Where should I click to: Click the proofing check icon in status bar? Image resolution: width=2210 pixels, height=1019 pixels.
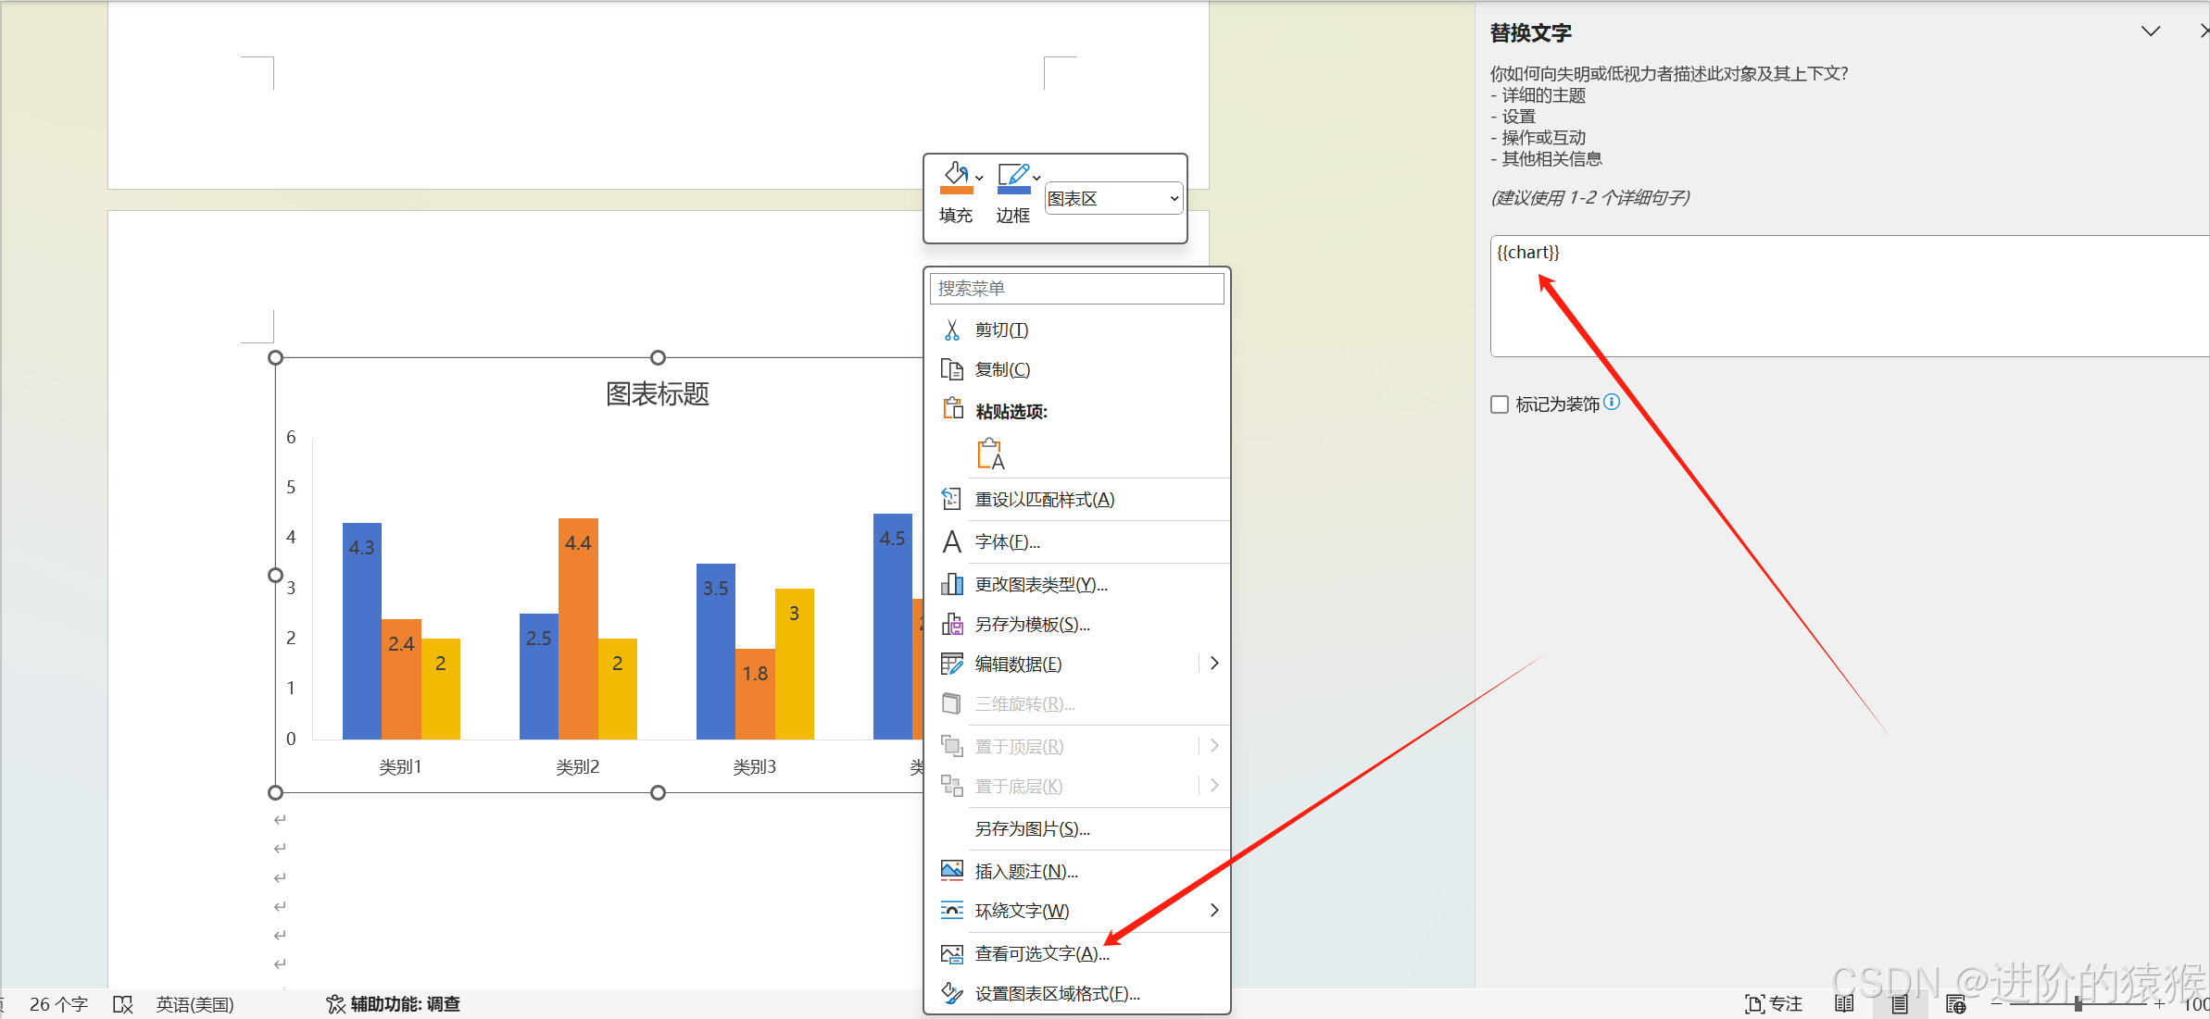pyautogui.click(x=122, y=1004)
